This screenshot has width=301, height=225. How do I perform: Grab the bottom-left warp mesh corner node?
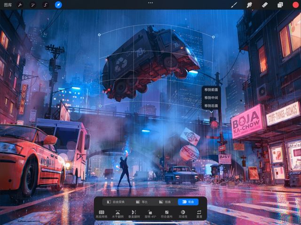[x=100, y=106]
